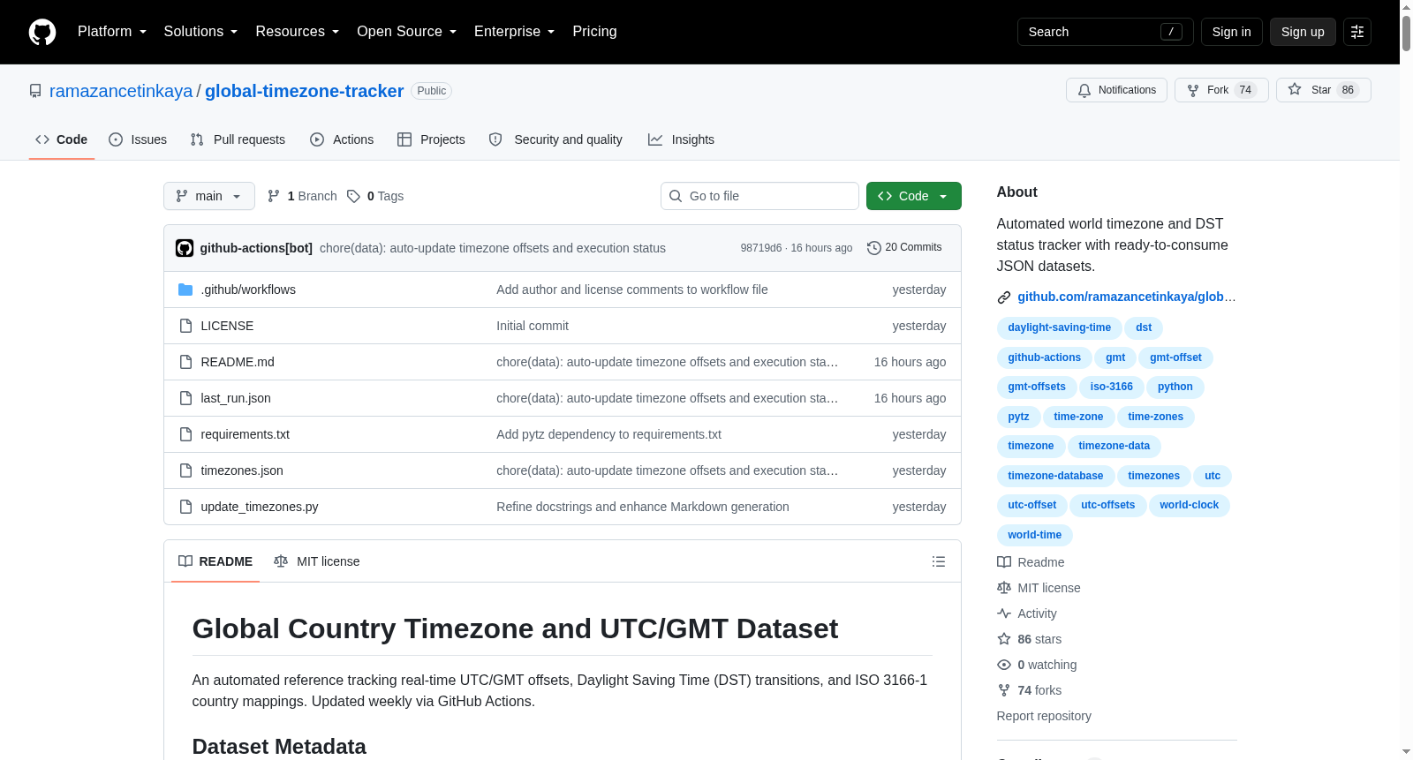Click the github-actions[bot] avatar icon

click(x=185, y=248)
